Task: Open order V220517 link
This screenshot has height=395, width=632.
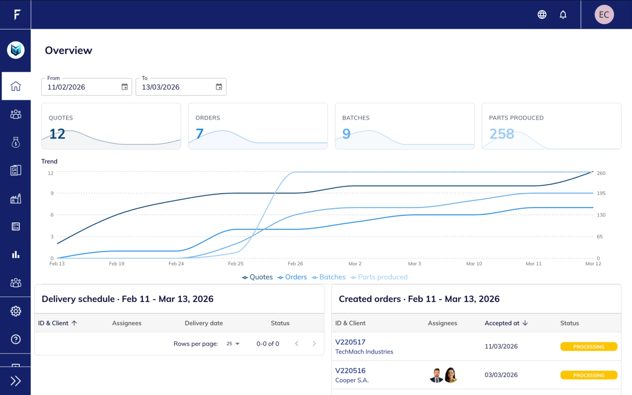Action: coord(350,342)
